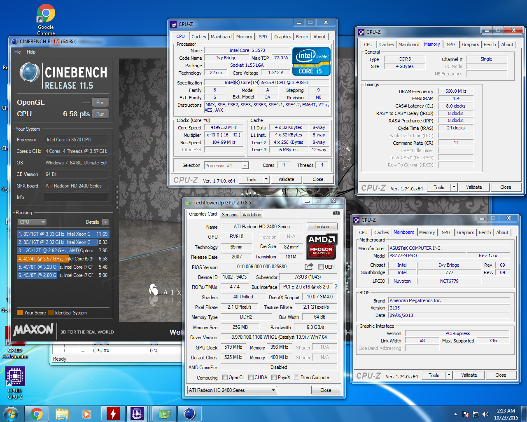Open SPD tab in Memory CPU-Z window
Screen dimensions: 527x422
click(451, 45)
